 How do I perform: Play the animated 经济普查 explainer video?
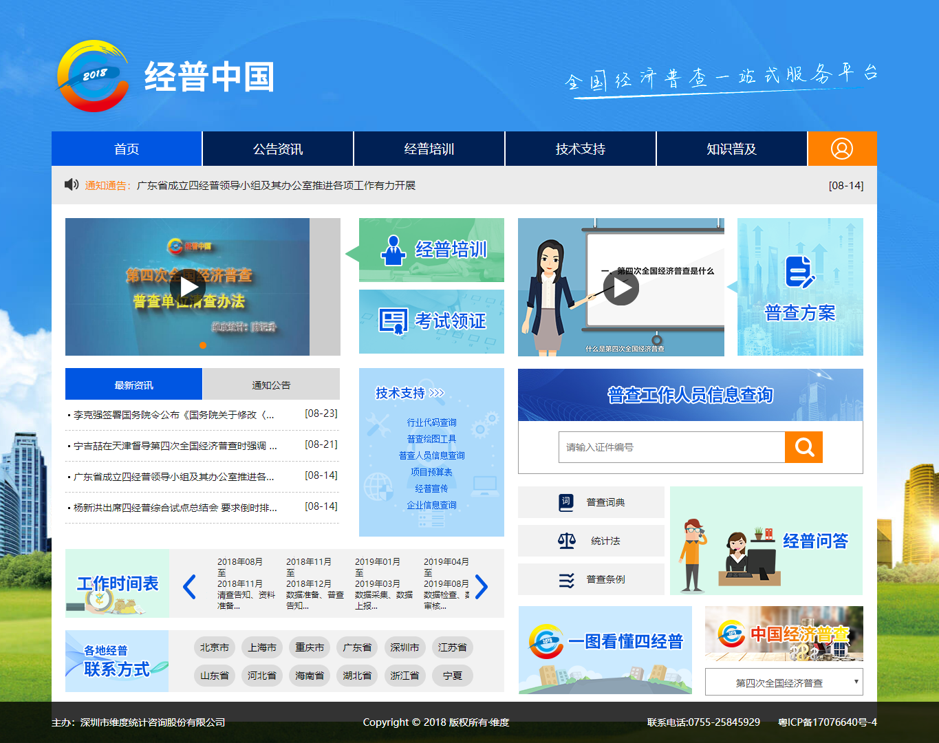coord(621,287)
